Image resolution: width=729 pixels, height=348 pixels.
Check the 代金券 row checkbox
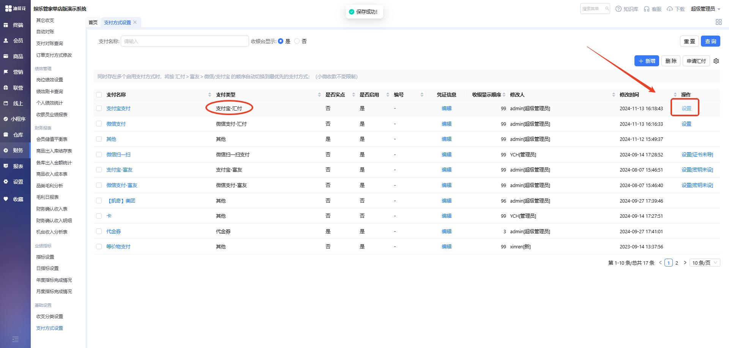pyautogui.click(x=99, y=231)
